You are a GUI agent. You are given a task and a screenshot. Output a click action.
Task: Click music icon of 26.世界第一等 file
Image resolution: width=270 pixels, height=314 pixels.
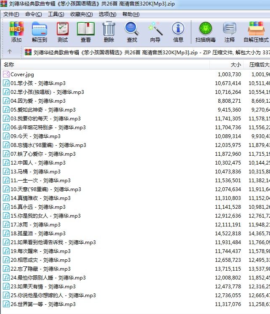[x=6, y=304]
